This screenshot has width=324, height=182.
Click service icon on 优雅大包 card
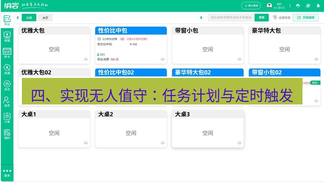[x=86, y=59]
